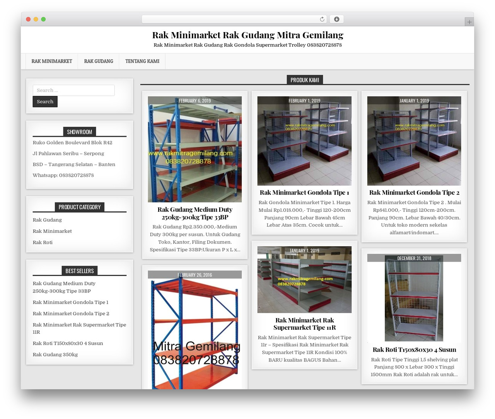Open Rak Gudang product category link

47,220
